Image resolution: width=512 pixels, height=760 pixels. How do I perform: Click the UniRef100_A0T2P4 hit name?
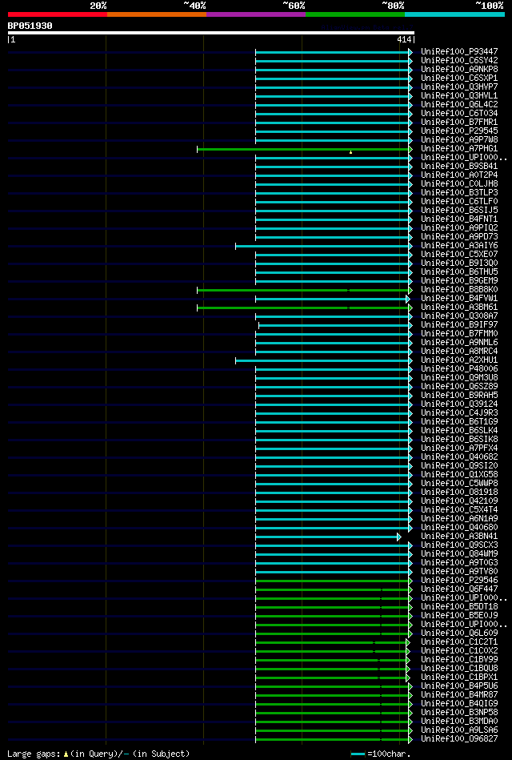click(x=459, y=175)
